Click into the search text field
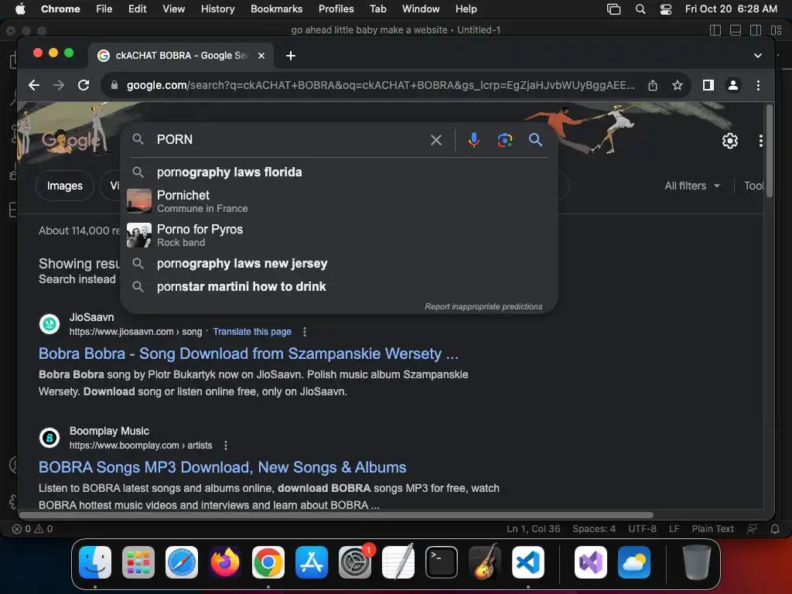 [x=288, y=140]
